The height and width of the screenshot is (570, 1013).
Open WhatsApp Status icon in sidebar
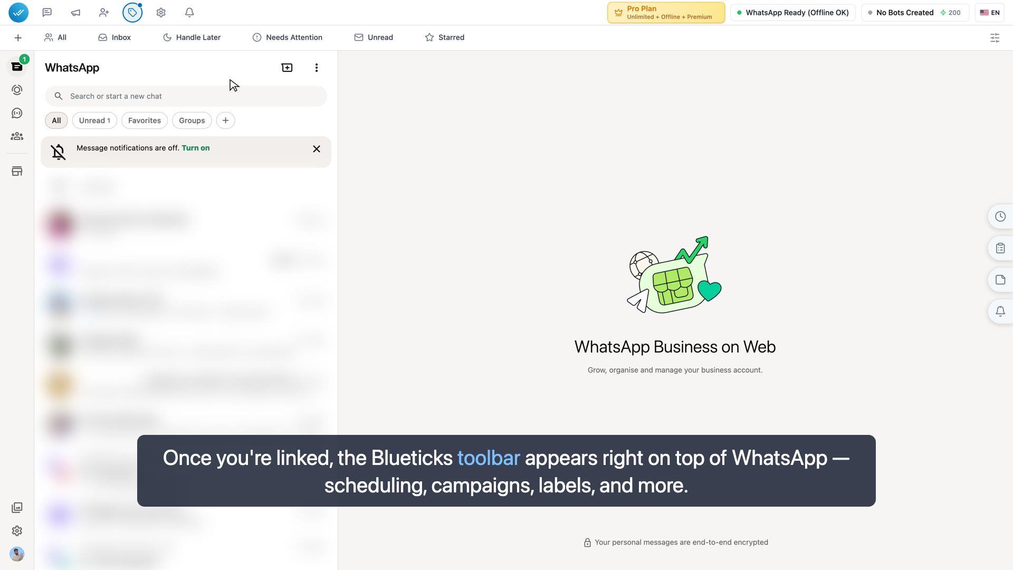pos(17,90)
